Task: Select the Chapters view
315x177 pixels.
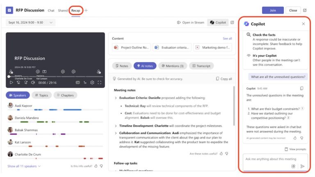Action: click(x=65, y=95)
